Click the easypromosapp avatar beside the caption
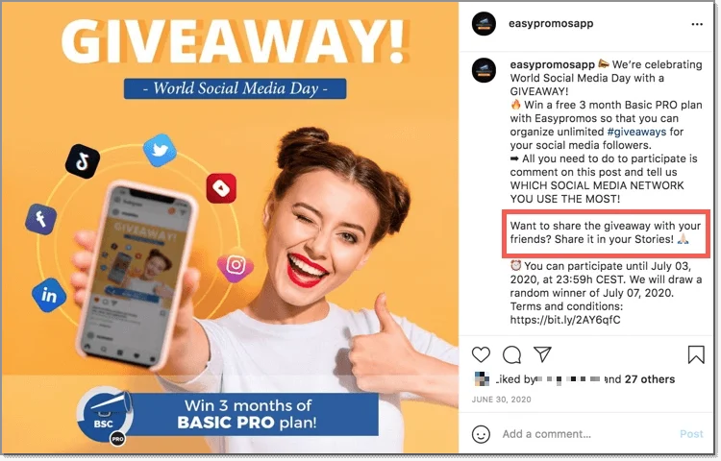Viewport: 721px width, 461px height. tap(484, 70)
